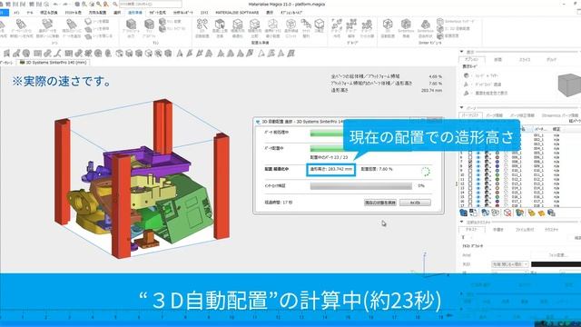Image resolution: width=581 pixels, height=327 pixels.
Task: Toggle the visibility eye of part 014_1
Action: 478,188
